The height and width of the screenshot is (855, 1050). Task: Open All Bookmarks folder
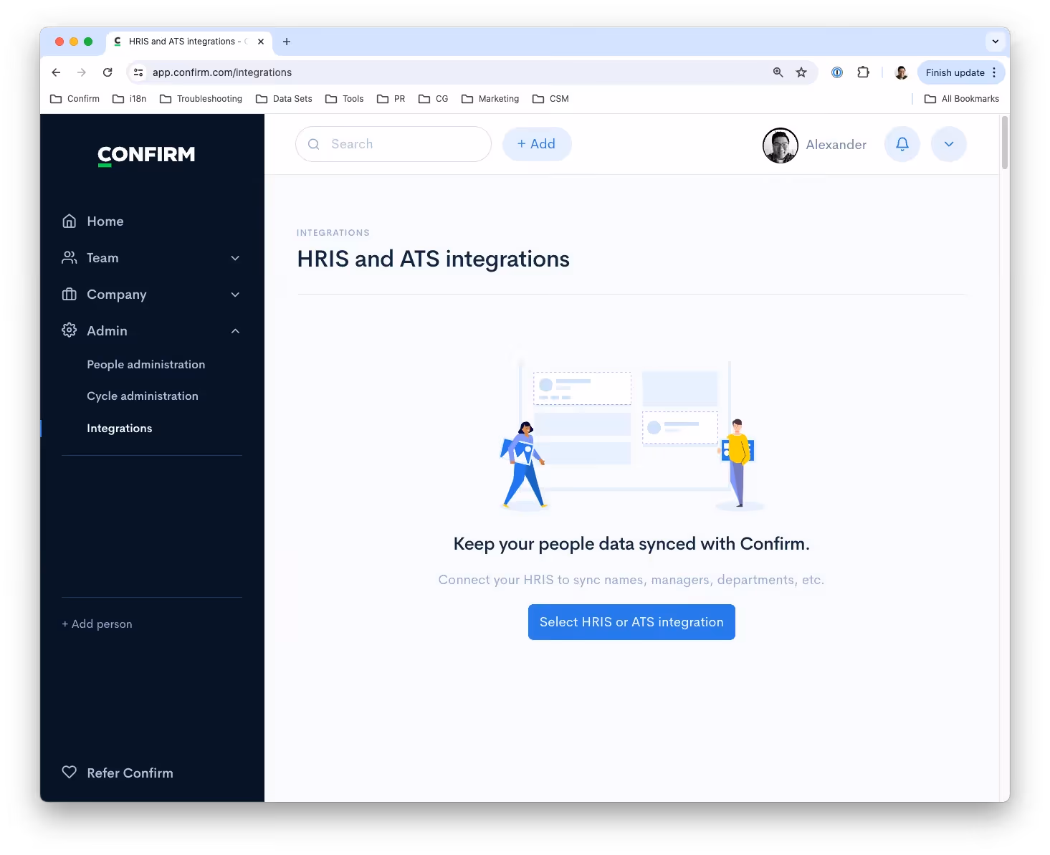pyautogui.click(x=962, y=99)
